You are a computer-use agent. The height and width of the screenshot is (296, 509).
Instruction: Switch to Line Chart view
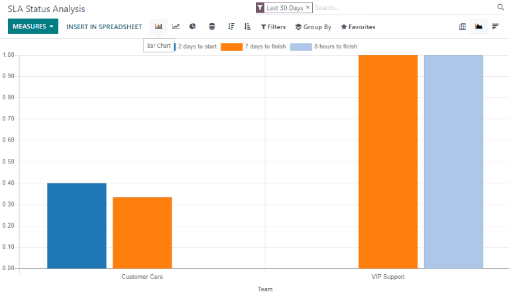(176, 26)
